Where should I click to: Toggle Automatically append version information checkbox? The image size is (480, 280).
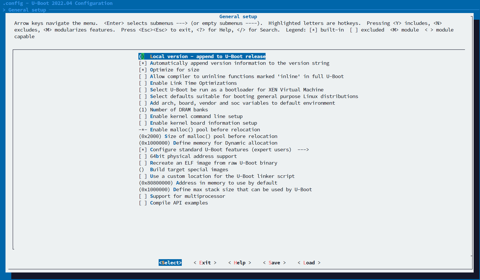tap(234, 63)
